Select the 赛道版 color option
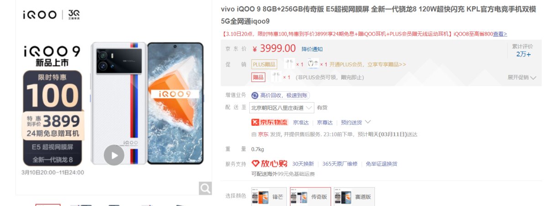 coord(354,196)
